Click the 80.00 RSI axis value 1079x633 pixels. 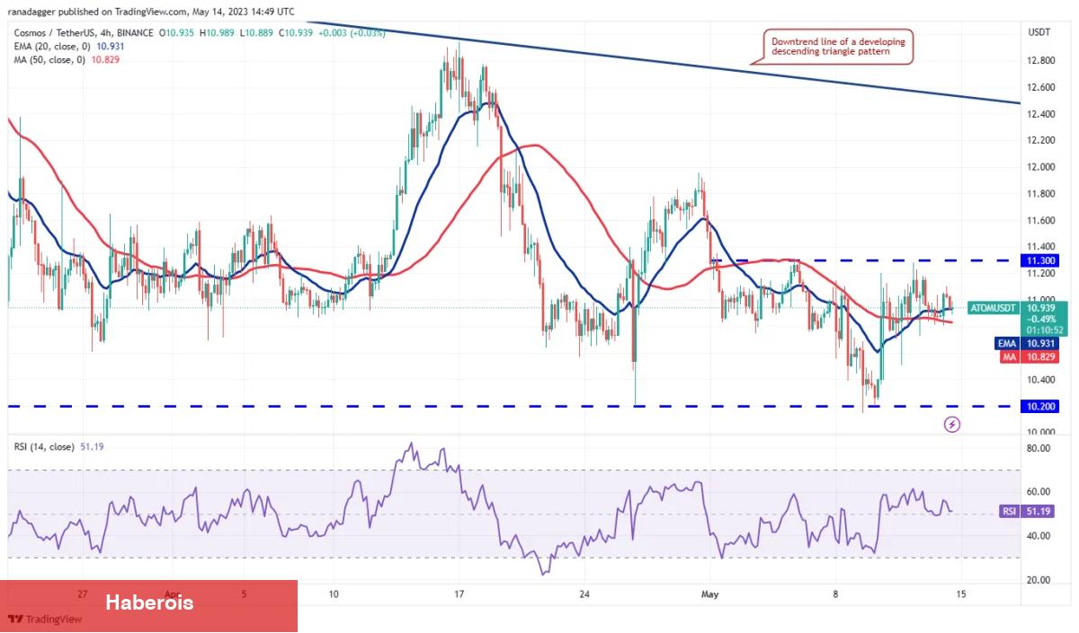[1039, 447]
